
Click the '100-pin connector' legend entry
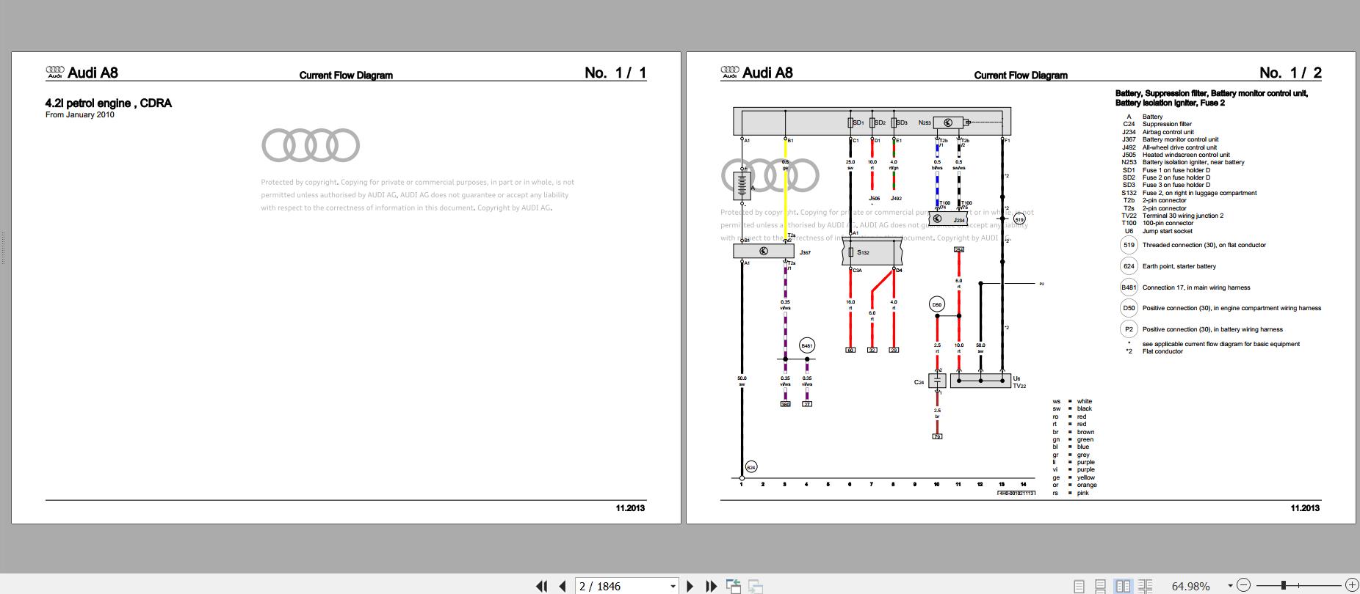1168,223
